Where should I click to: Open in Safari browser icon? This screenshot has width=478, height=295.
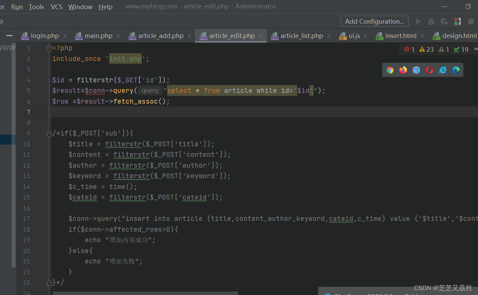tap(416, 70)
